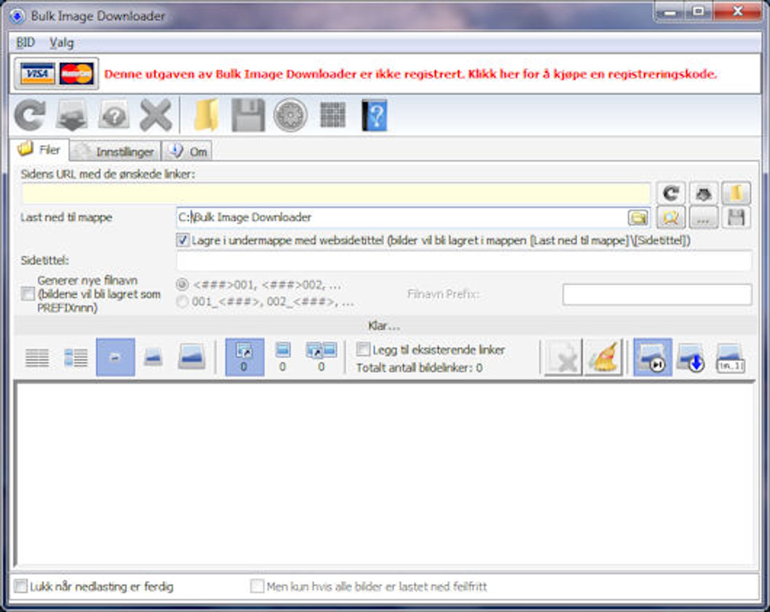The height and width of the screenshot is (612, 770).
Task: Click the download images toolbar icon
Action: click(x=72, y=115)
